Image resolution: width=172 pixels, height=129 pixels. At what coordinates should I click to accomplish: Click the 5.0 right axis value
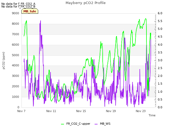click(160, 29)
